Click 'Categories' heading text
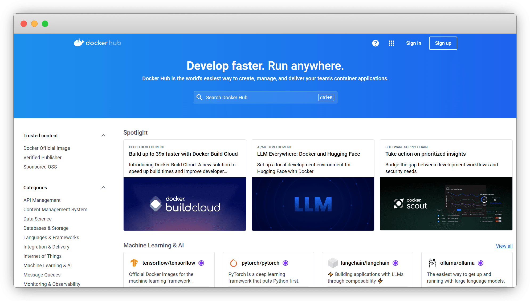This screenshot has height=301, width=530. 35,187
